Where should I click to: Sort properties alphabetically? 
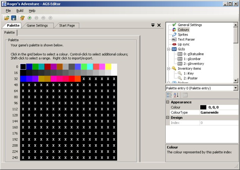[176, 95]
